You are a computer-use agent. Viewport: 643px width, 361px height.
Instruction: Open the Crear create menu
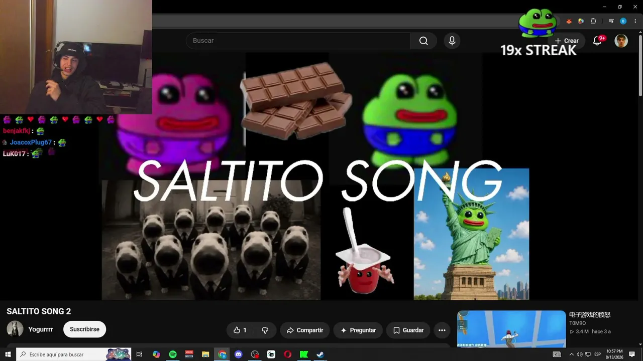[x=567, y=41]
